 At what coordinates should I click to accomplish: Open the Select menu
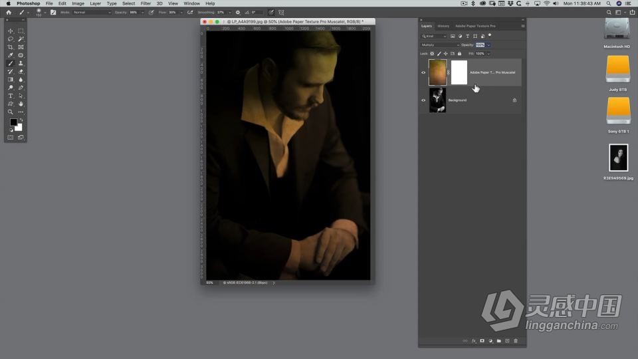128,3
